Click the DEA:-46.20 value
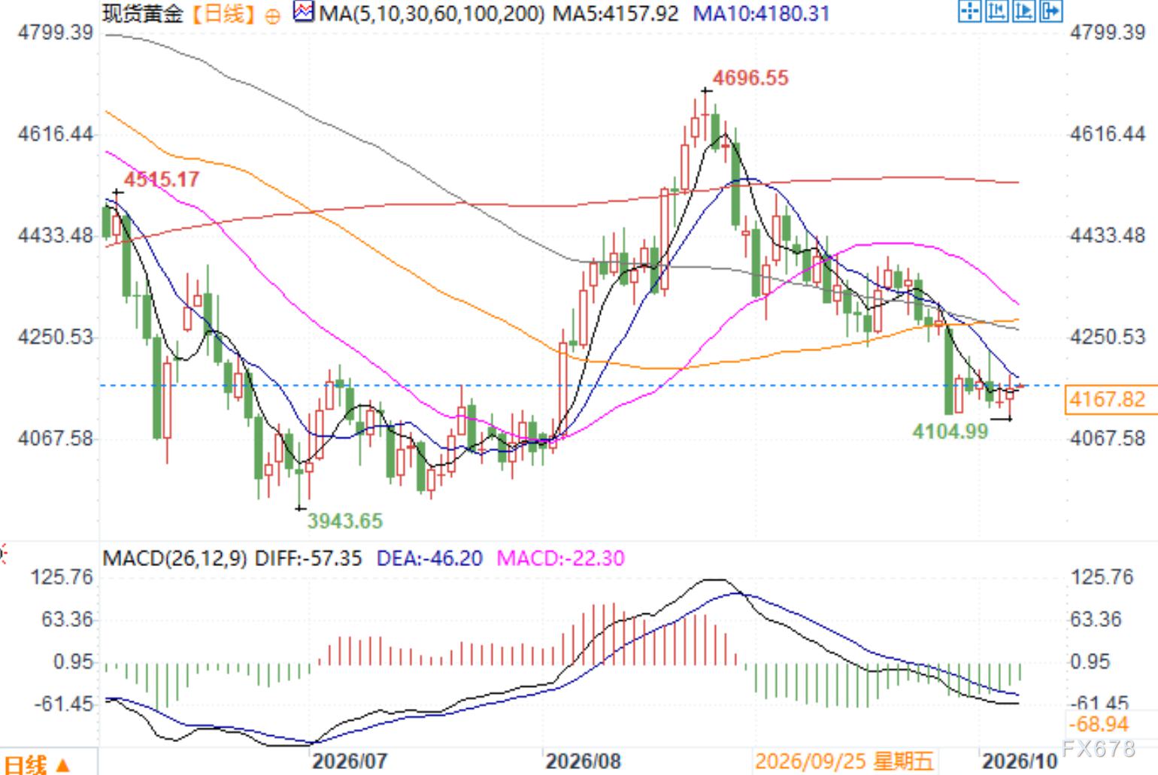 coord(429,559)
